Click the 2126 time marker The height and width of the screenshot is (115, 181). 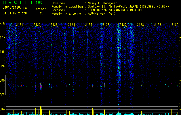click(106, 24)
